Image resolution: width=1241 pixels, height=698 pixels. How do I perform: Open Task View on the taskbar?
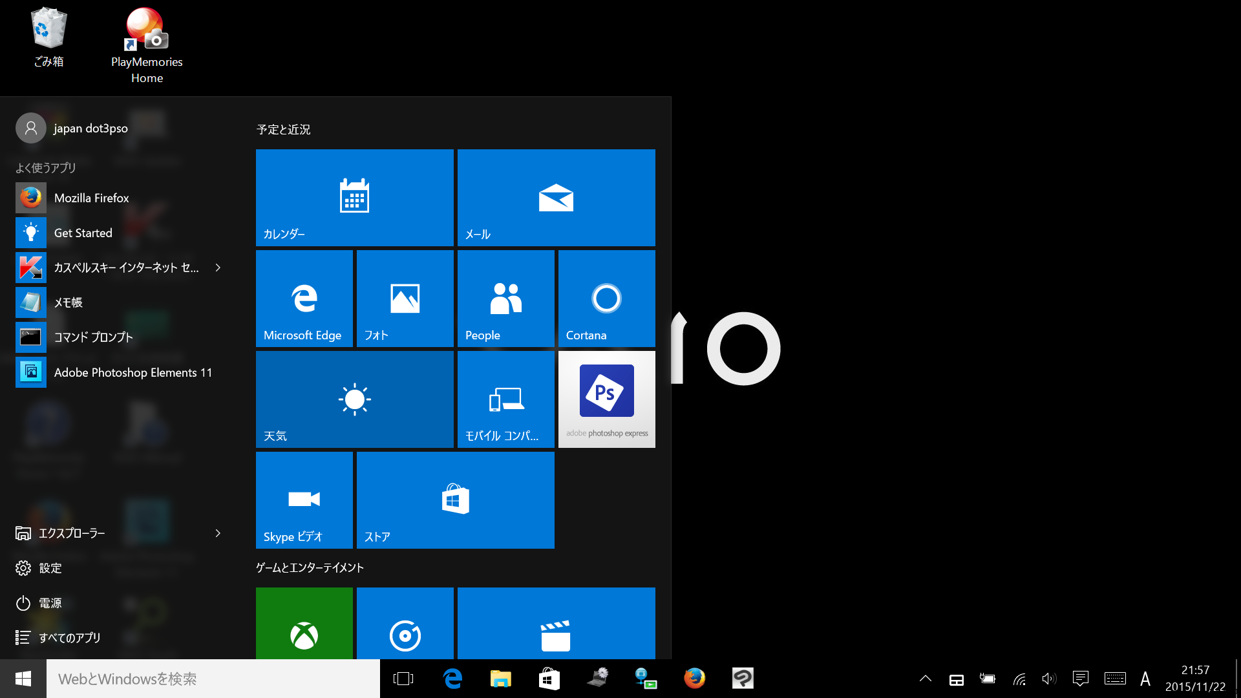point(403,679)
